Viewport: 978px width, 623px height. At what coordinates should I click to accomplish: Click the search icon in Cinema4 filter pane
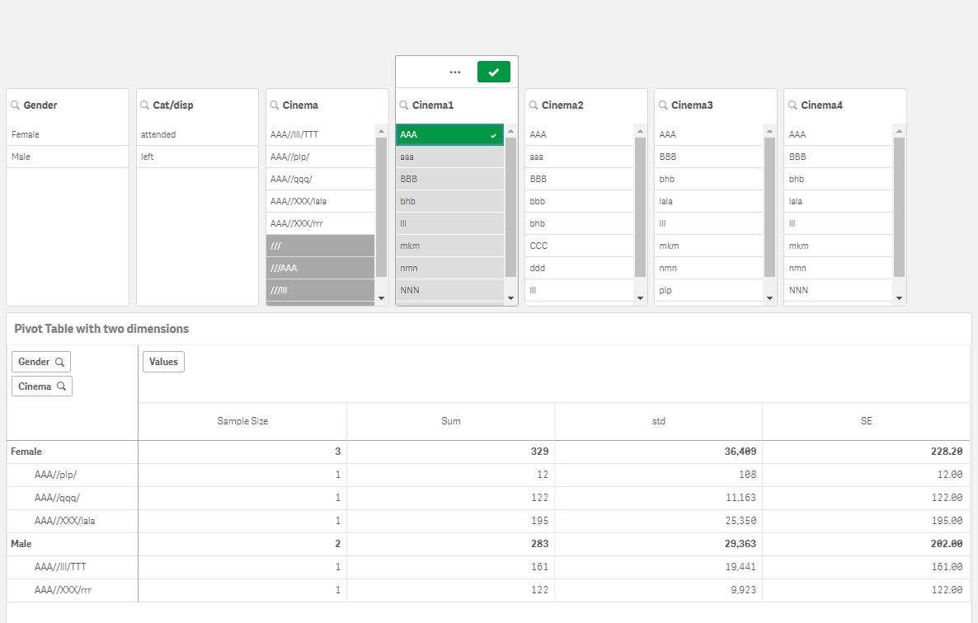(x=792, y=105)
